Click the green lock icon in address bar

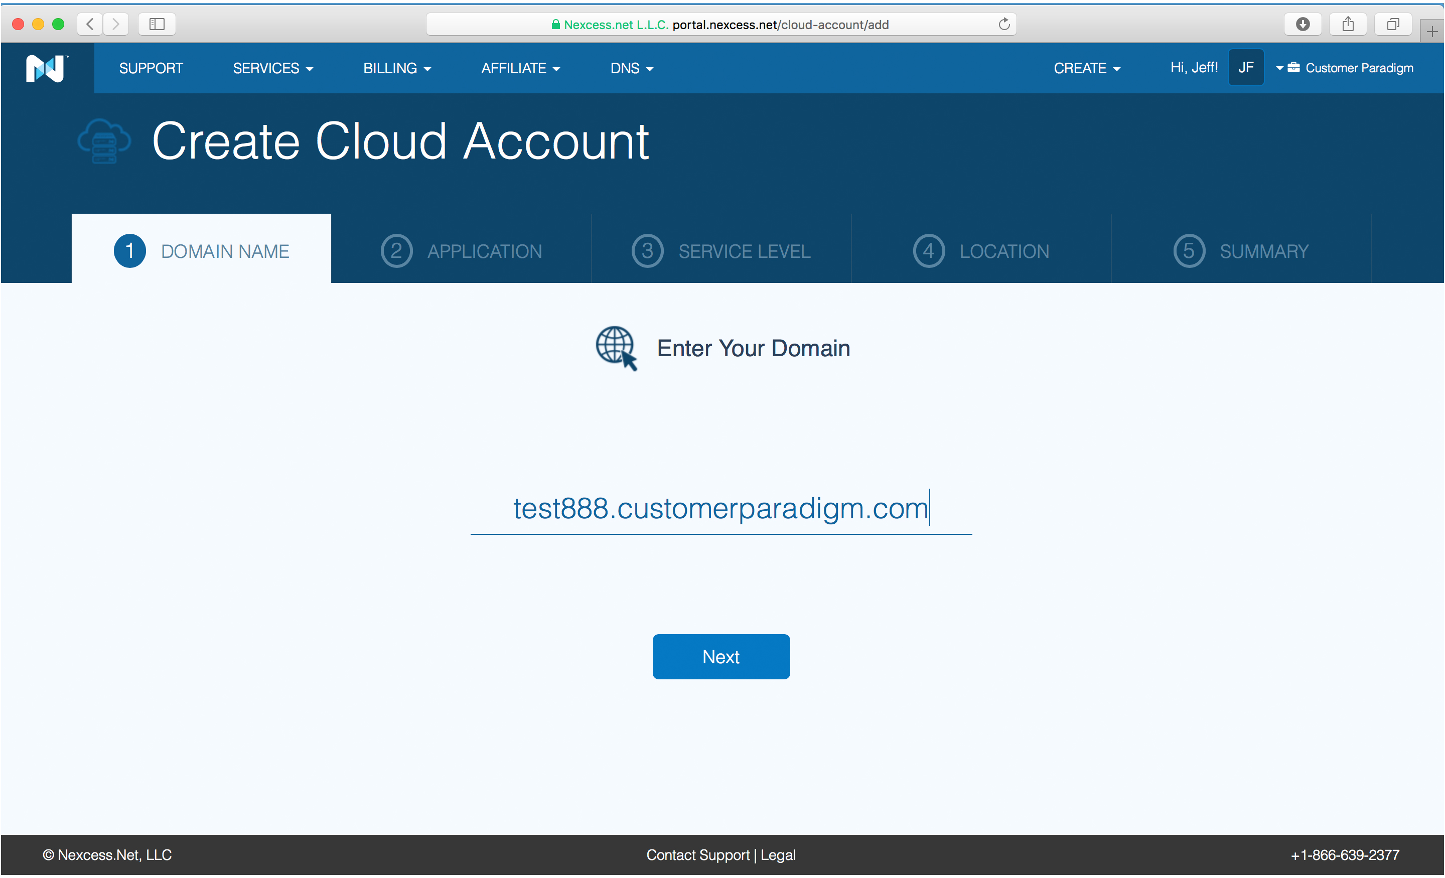[555, 24]
